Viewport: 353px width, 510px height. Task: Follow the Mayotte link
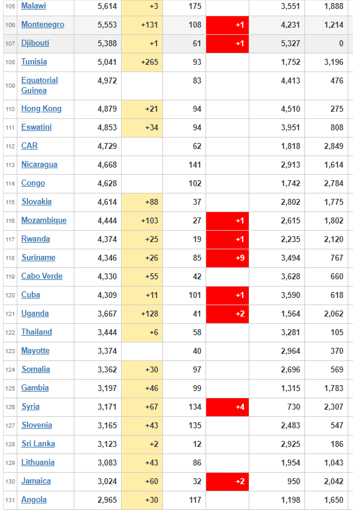tap(35, 351)
